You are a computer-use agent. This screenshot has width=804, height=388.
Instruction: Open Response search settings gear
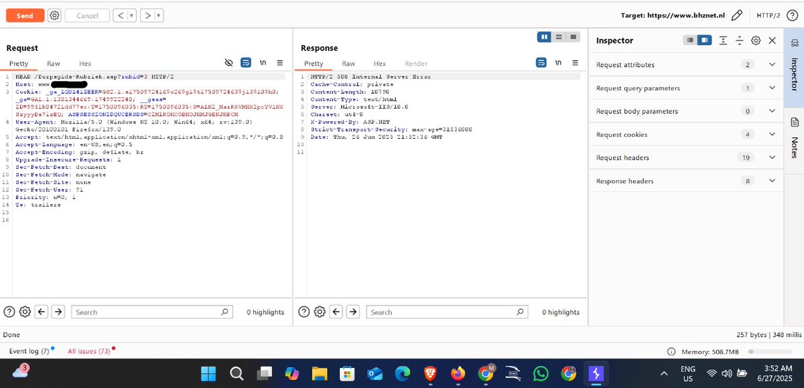point(320,312)
